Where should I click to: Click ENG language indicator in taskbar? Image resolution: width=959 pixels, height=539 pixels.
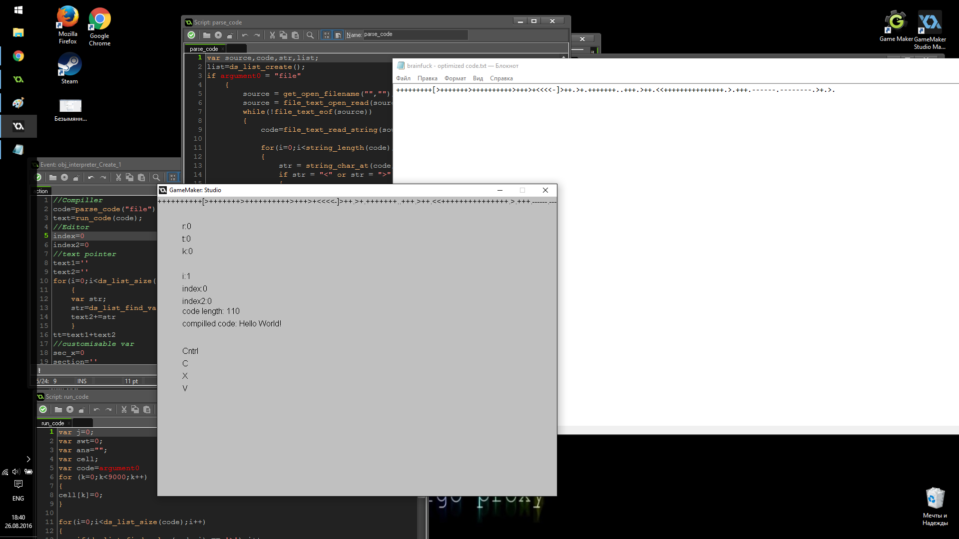coord(18,499)
